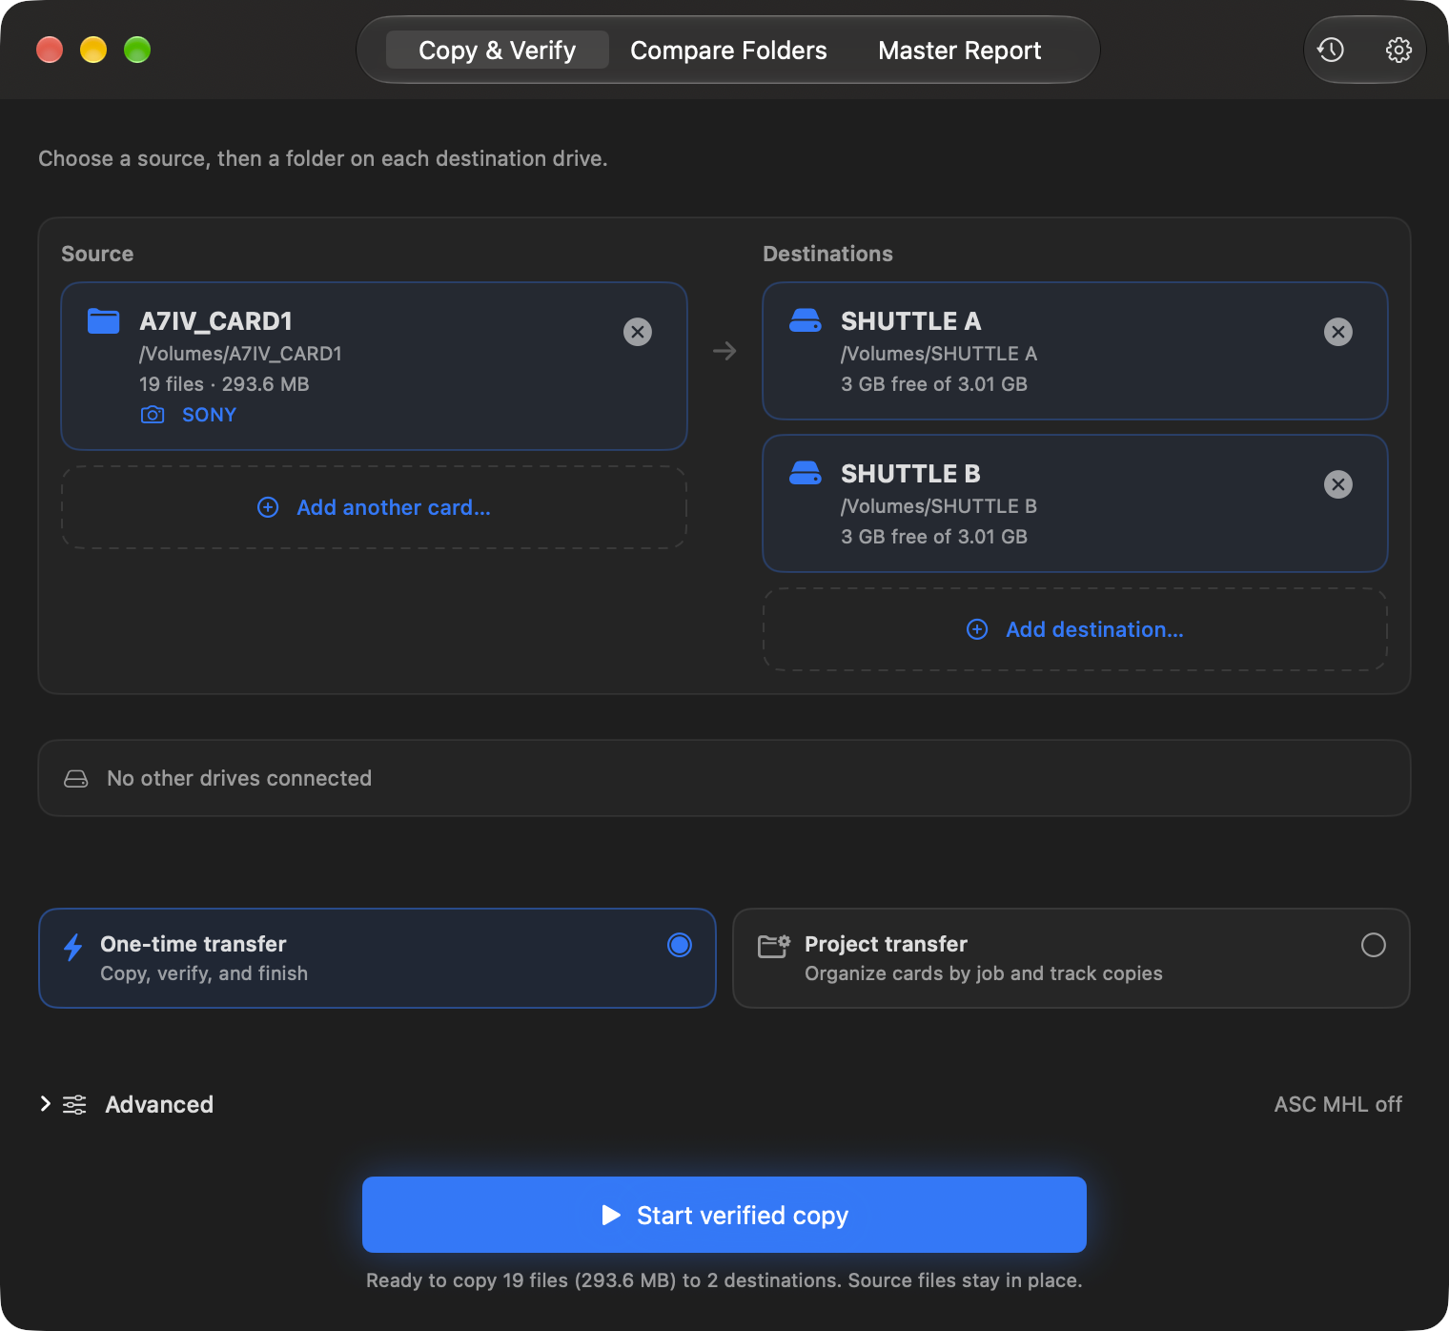Click the A7IV_CARD1 folder icon

tap(103, 321)
